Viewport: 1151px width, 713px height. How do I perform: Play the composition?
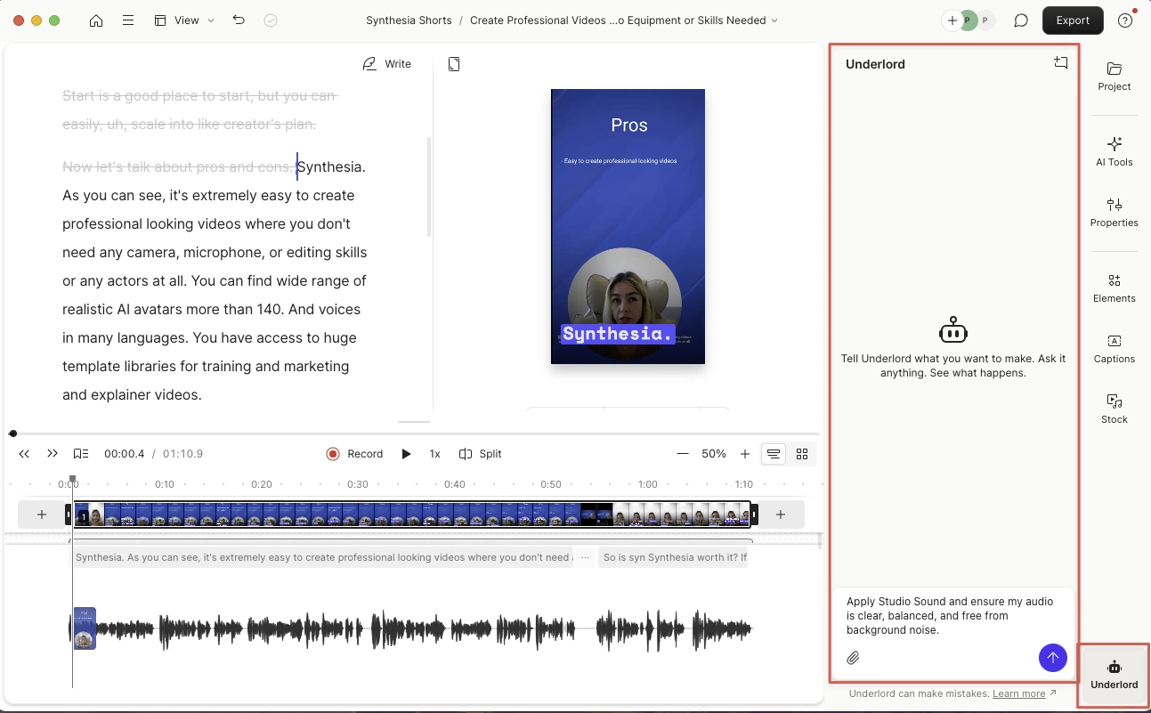[406, 454]
